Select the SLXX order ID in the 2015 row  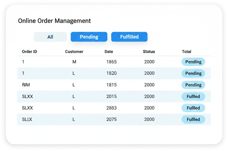(28, 96)
